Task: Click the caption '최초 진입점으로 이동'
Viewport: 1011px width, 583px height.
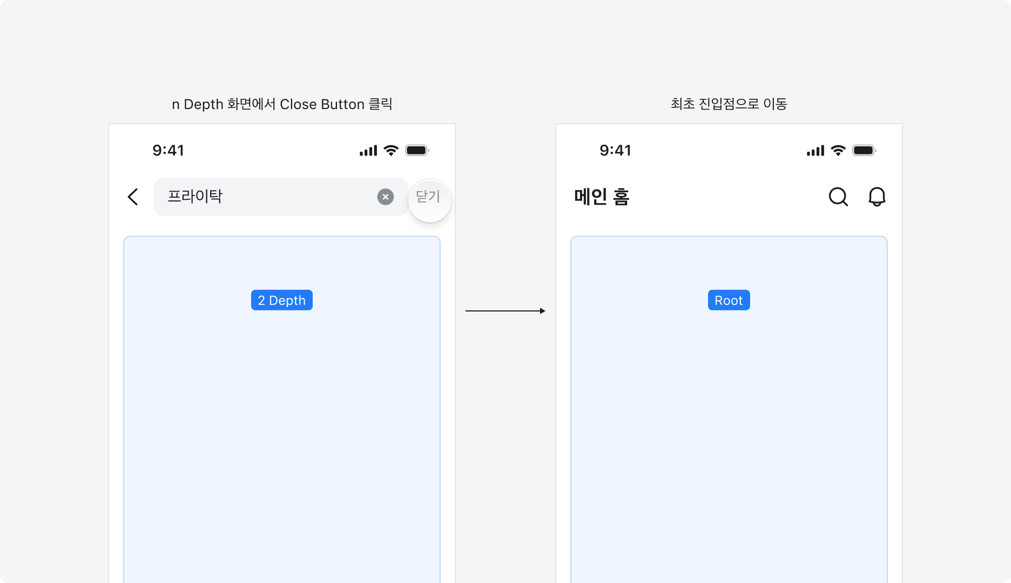Action: click(729, 104)
